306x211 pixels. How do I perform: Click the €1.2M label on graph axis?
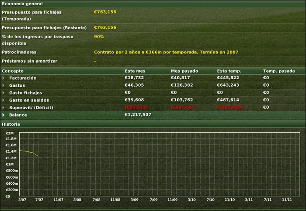(11, 158)
